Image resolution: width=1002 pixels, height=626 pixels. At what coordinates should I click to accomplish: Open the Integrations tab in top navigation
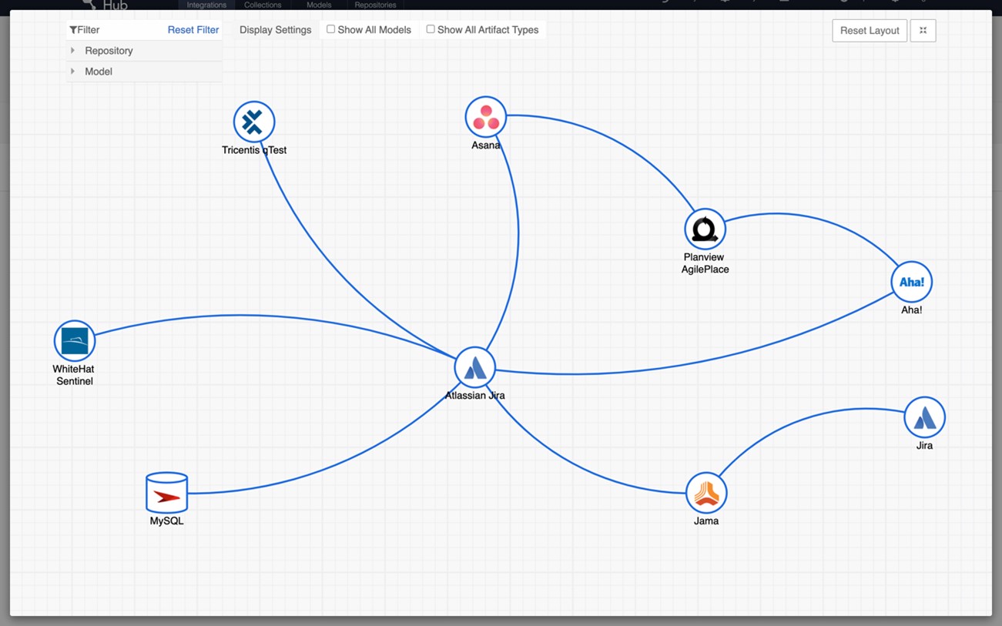pyautogui.click(x=206, y=5)
